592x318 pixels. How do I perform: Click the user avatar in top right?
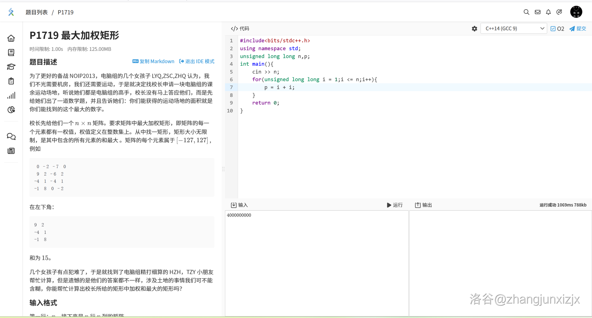click(576, 12)
